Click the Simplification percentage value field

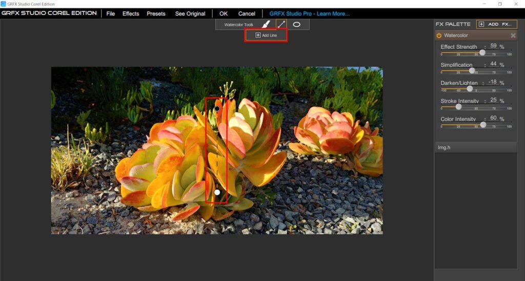tap(493, 64)
